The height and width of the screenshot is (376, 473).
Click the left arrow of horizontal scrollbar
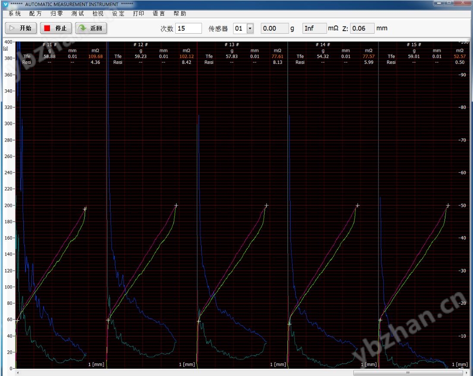(x=18, y=373)
